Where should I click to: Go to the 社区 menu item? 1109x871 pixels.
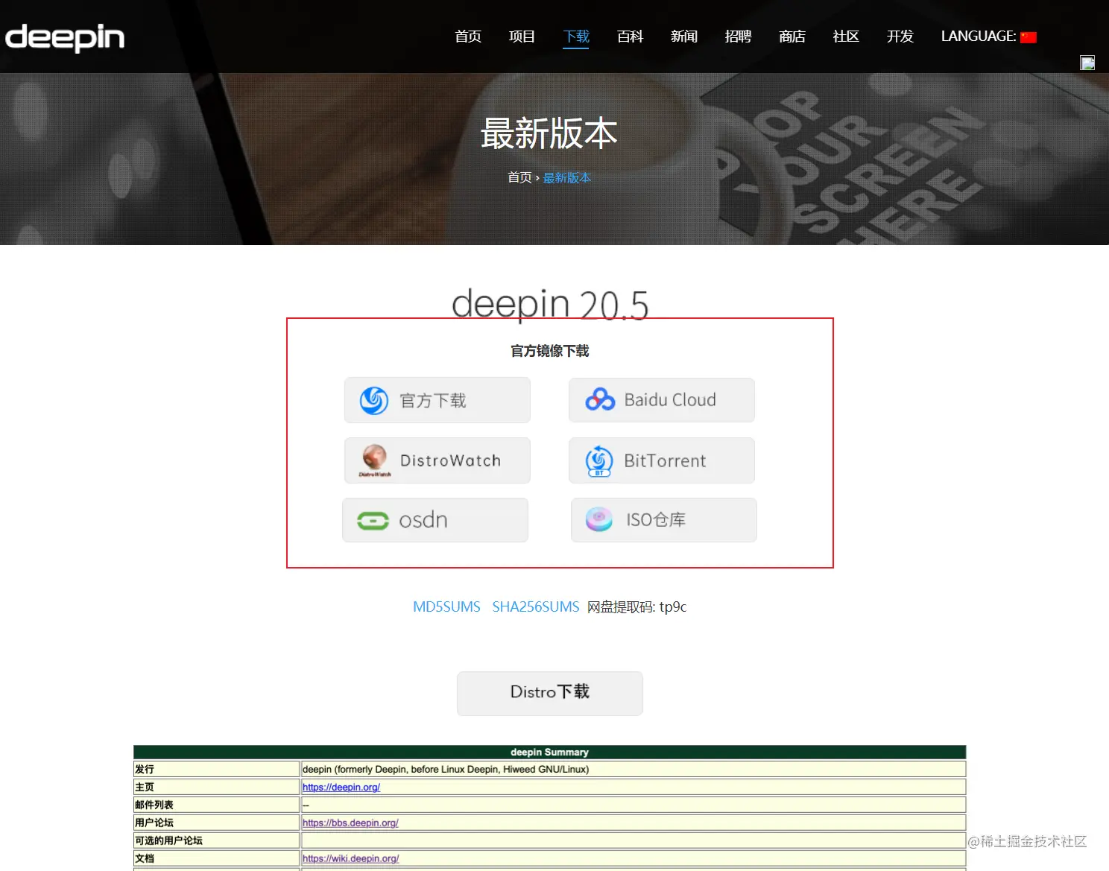[x=846, y=37]
